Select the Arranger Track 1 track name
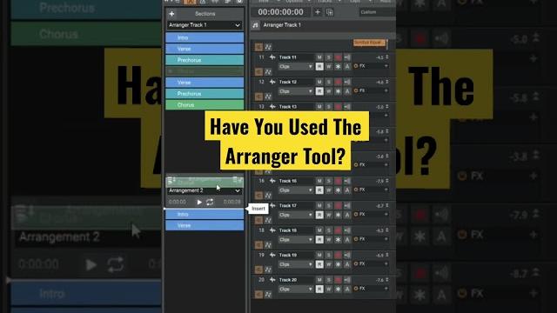This screenshot has width=557, height=313. click(x=282, y=25)
